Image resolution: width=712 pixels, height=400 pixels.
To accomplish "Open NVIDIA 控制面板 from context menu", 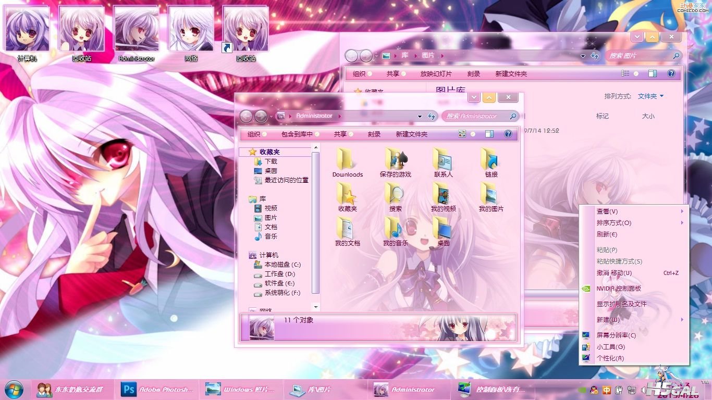I will pyautogui.click(x=634, y=288).
